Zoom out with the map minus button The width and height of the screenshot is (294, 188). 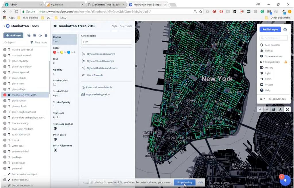coord(267,109)
